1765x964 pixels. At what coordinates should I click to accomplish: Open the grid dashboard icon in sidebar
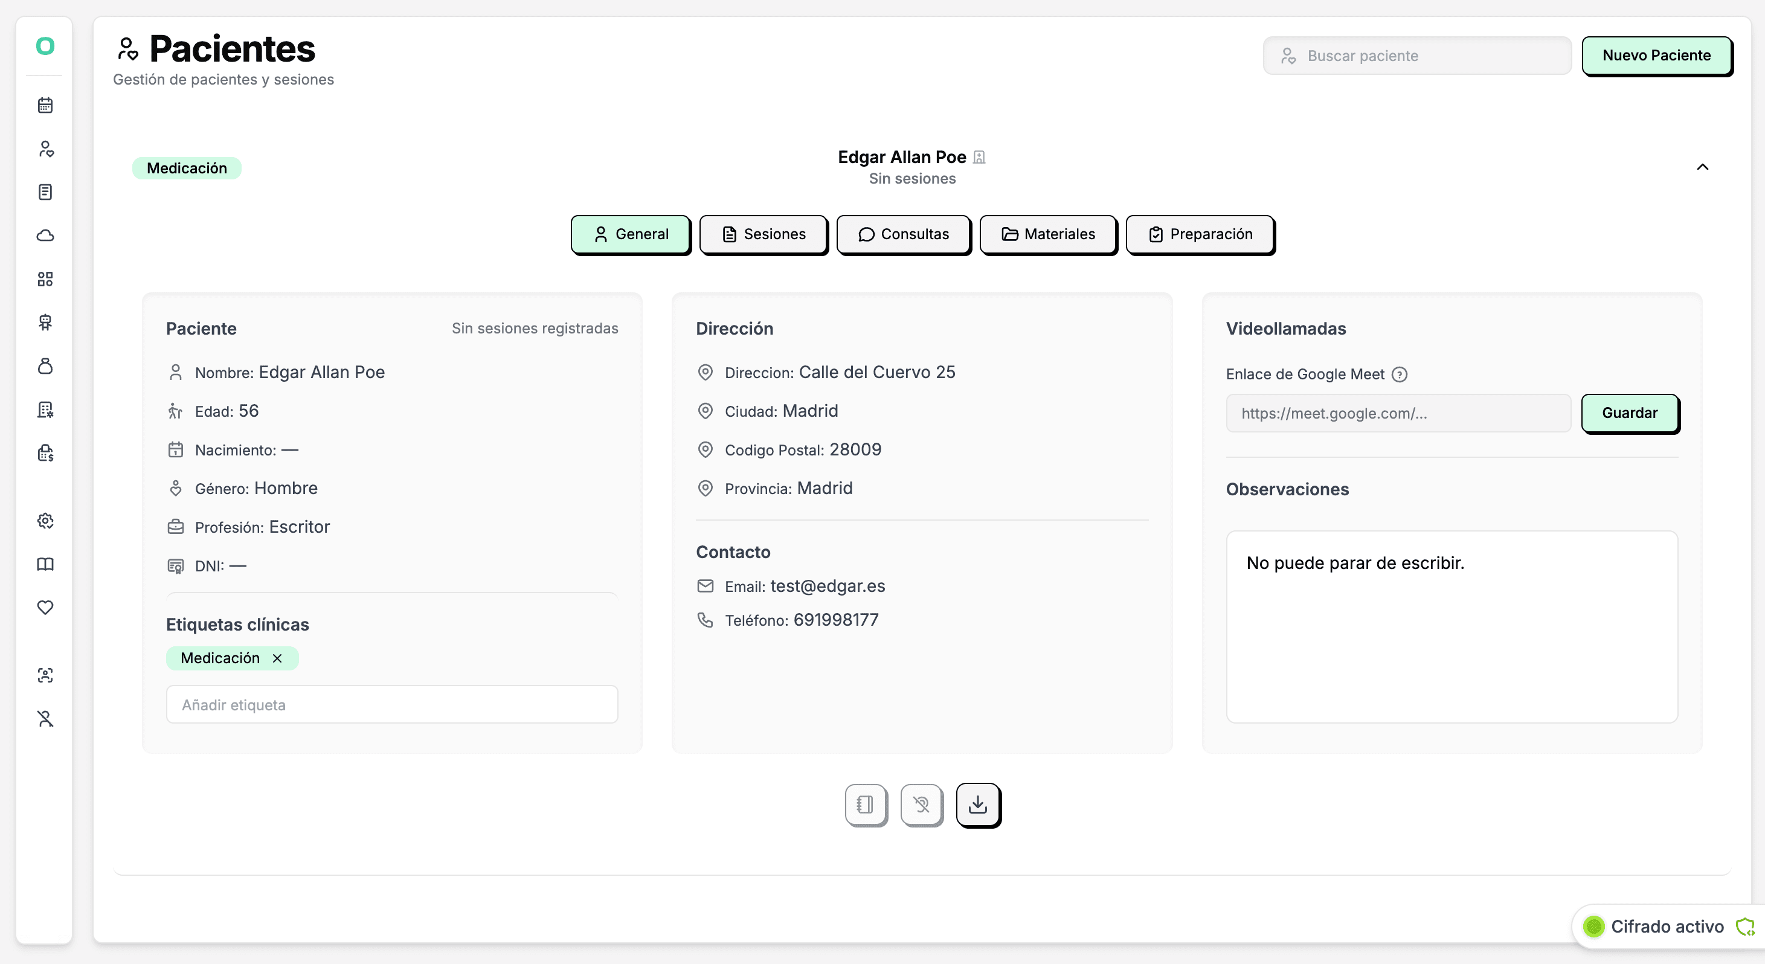[x=45, y=279]
